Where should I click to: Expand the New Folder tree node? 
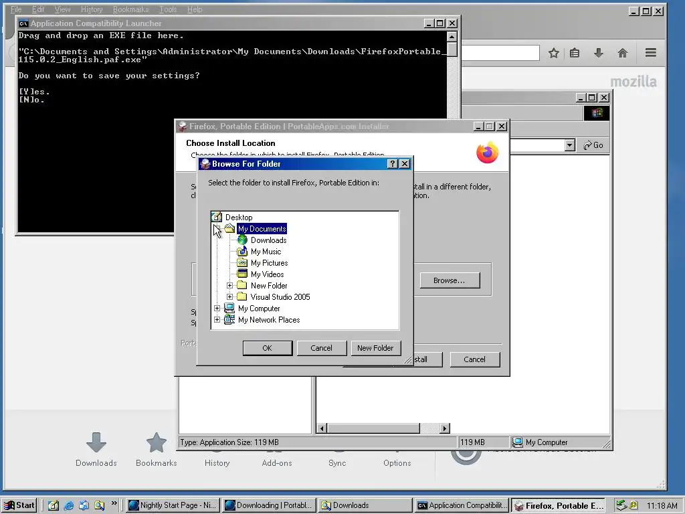pos(230,285)
